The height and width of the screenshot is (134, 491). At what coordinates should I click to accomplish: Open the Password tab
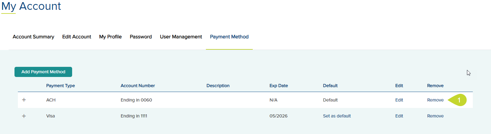click(141, 37)
